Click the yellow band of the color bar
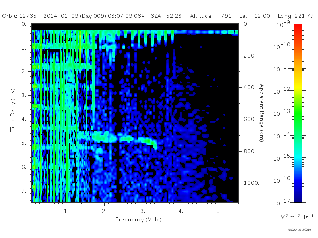Screen dimensions: 318x238 [x=298, y=86]
